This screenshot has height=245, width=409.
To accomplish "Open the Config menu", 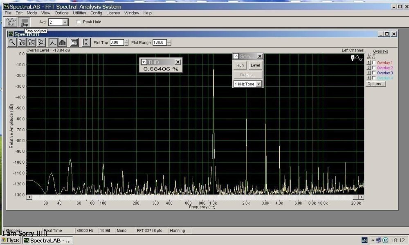I will [96, 13].
